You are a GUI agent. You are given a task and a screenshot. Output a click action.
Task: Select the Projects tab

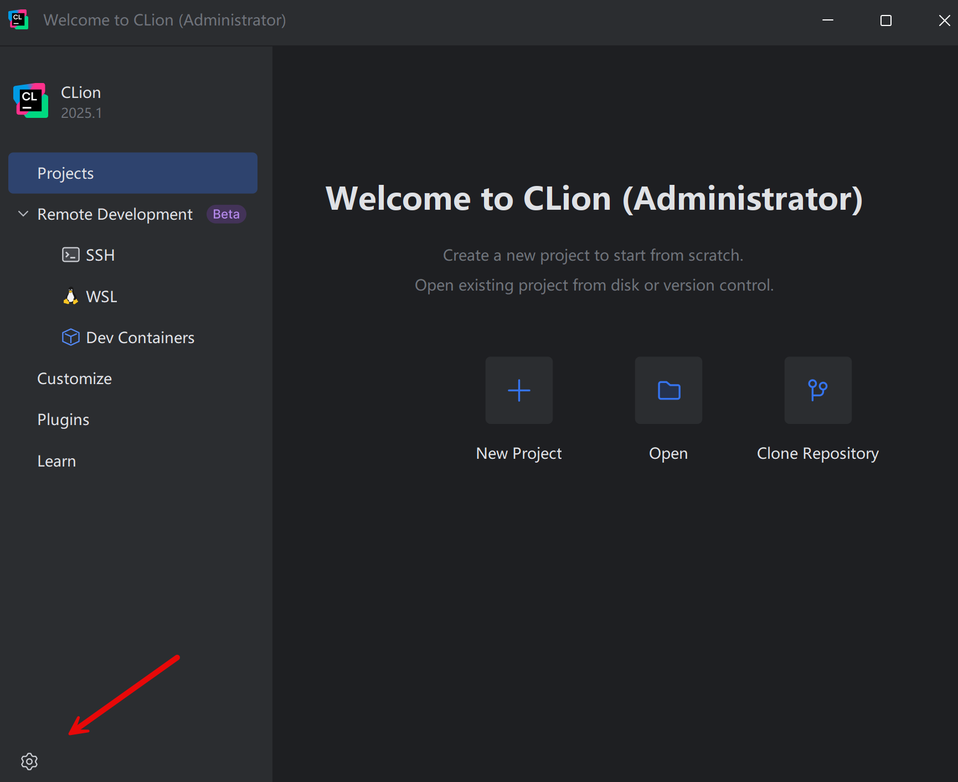pos(133,173)
